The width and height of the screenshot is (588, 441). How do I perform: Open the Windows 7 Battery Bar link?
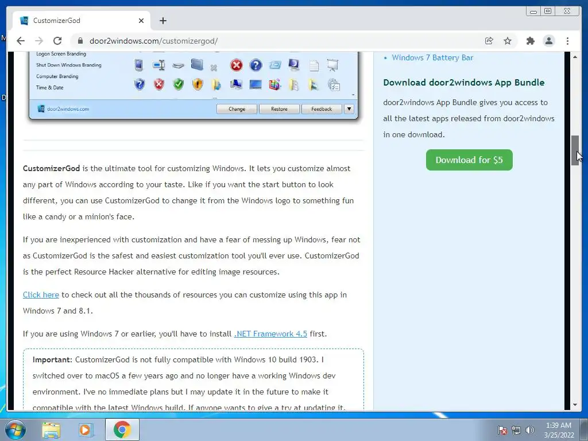click(x=432, y=57)
